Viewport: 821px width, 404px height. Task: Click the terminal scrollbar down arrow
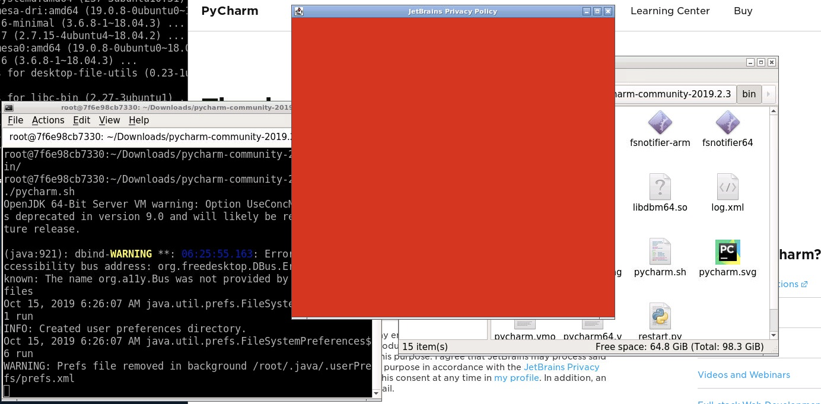tap(376, 393)
